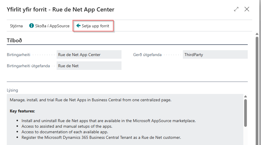Click the Gerð útgefanda field showing ThirdParty
This screenshot has height=145, width=261.
215,55
